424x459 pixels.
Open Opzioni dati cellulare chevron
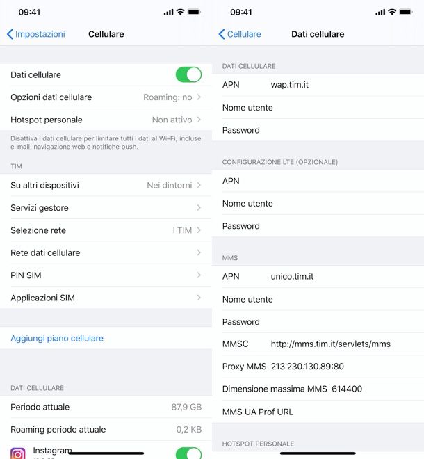199,97
